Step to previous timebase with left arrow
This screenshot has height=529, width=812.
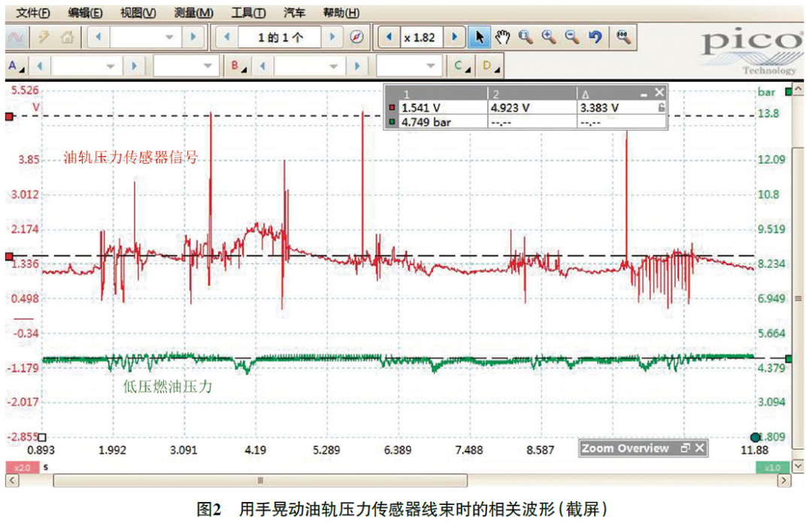[98, 38]
